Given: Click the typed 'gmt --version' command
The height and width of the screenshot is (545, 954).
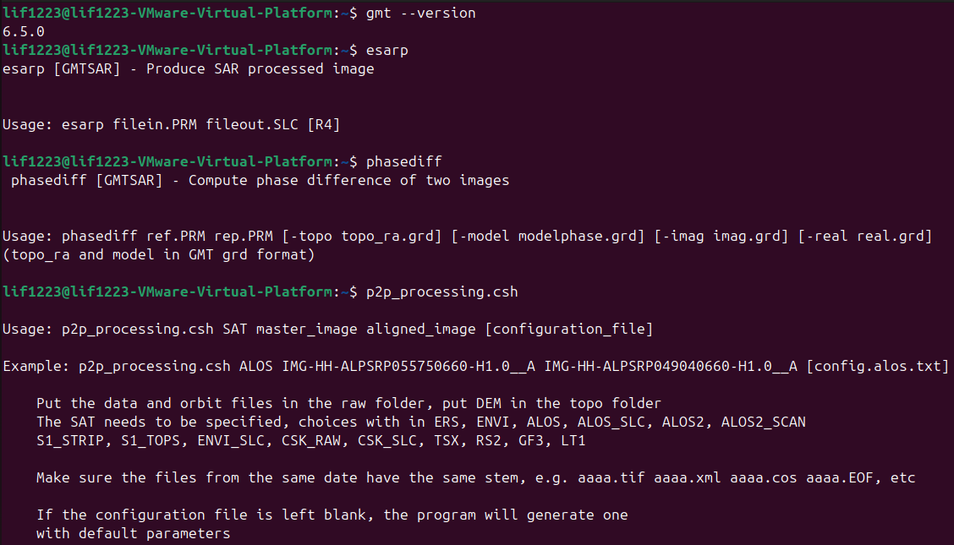Looking at the screenshot, I should pos(421,13).
